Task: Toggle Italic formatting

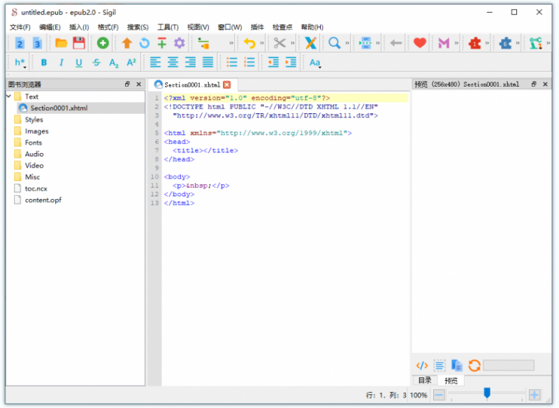Action: click(61, 63)
